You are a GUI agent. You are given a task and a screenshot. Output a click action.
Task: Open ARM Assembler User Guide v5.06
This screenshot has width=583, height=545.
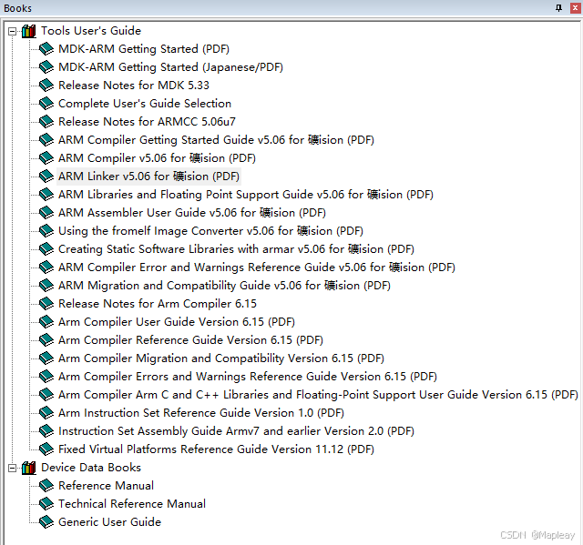pos(192,213)
